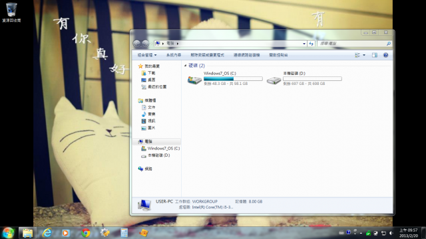Open the Recycle Bin desktop icon

(x=11, y=12)
